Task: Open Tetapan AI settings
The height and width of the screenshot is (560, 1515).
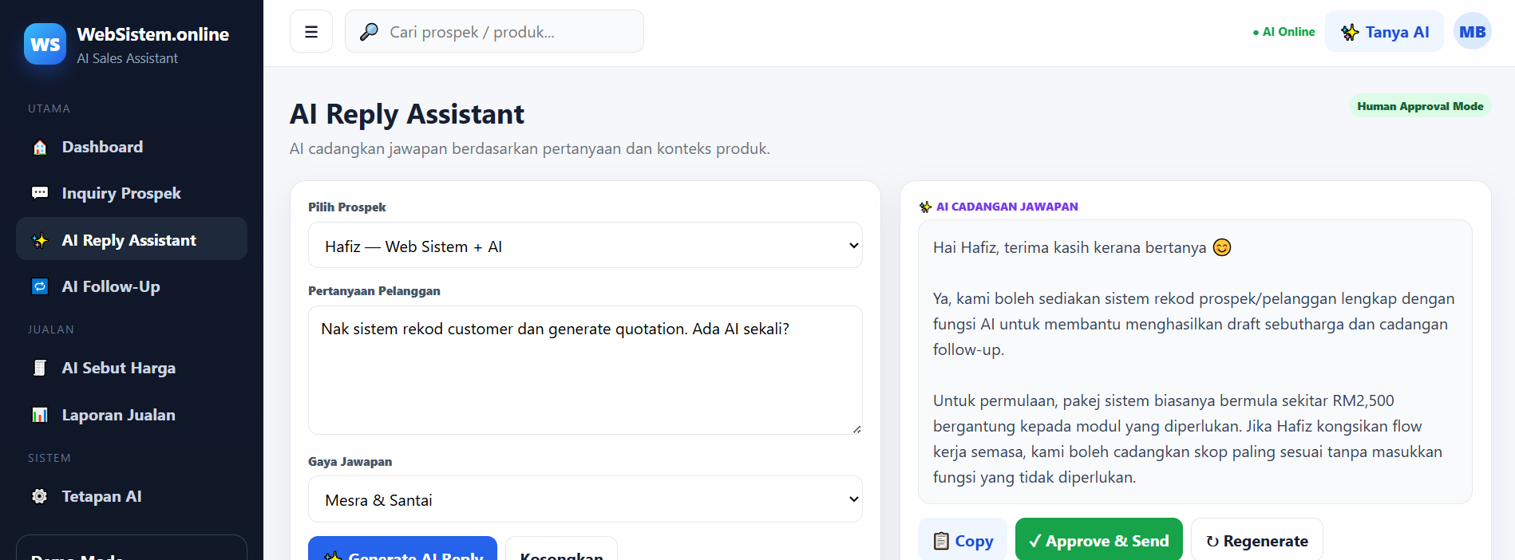Action: click(x=132, y=496)
